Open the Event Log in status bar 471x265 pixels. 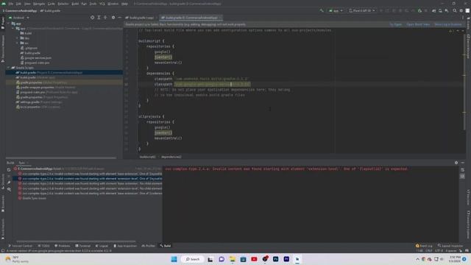(424, 246)
